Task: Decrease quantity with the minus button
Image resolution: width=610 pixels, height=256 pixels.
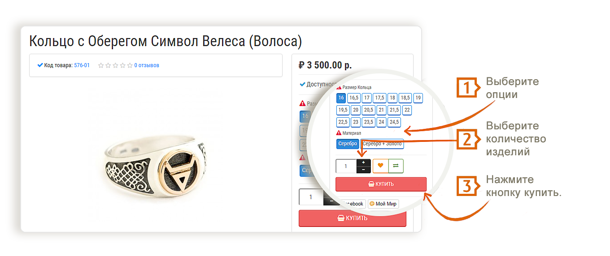Action: (x=363, y=170)
